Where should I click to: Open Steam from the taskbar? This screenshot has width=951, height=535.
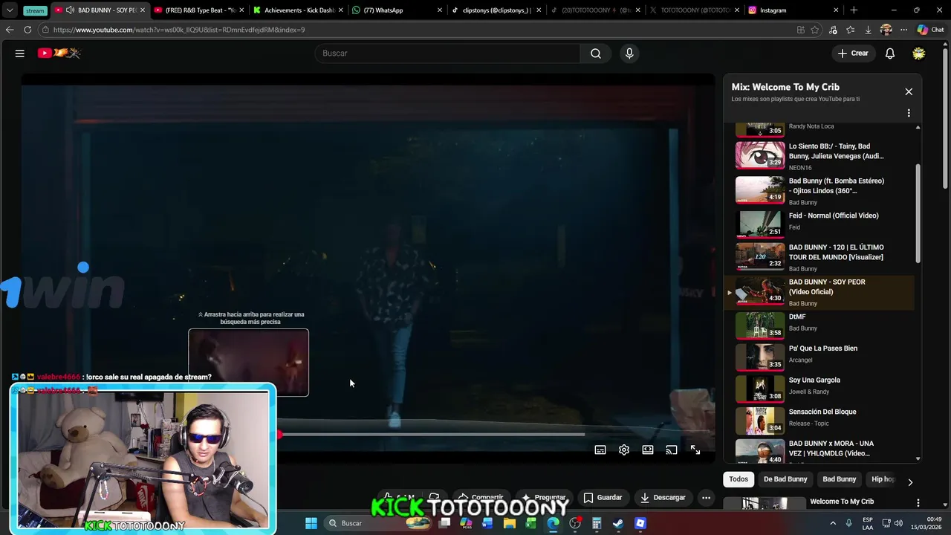pos(618,523)
